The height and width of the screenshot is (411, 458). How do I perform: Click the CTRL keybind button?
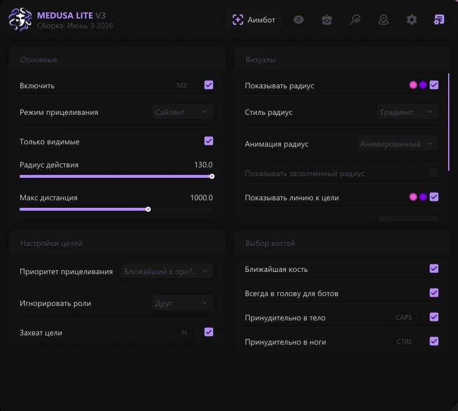[x=404, y=342]
